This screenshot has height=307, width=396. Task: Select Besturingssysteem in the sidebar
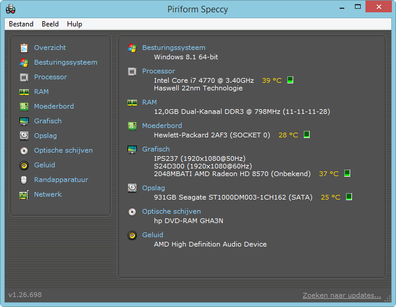pos(66,62)
